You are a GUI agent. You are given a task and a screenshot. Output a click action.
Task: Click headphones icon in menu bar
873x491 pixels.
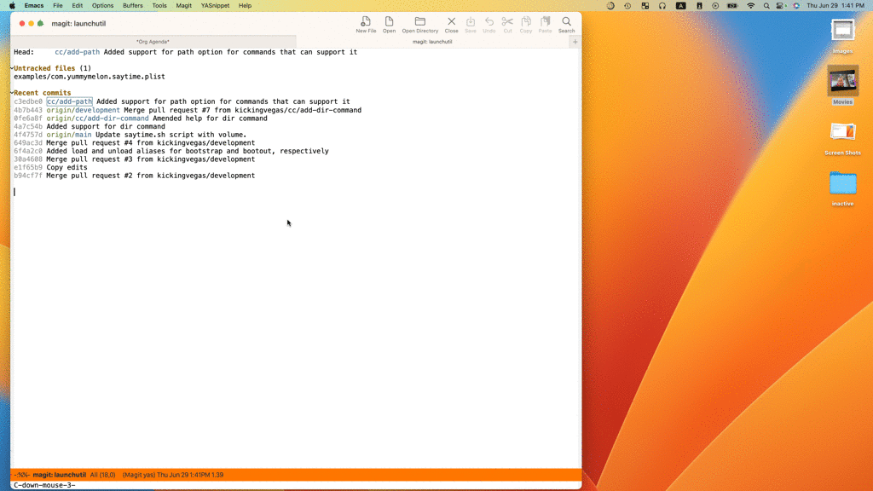(x=662, y=6)
